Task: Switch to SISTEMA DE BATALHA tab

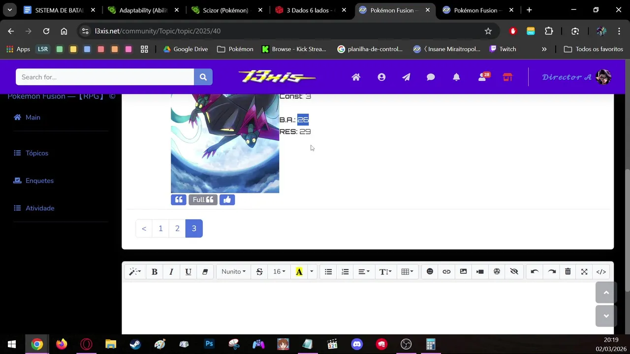Action: coord(59,10)
